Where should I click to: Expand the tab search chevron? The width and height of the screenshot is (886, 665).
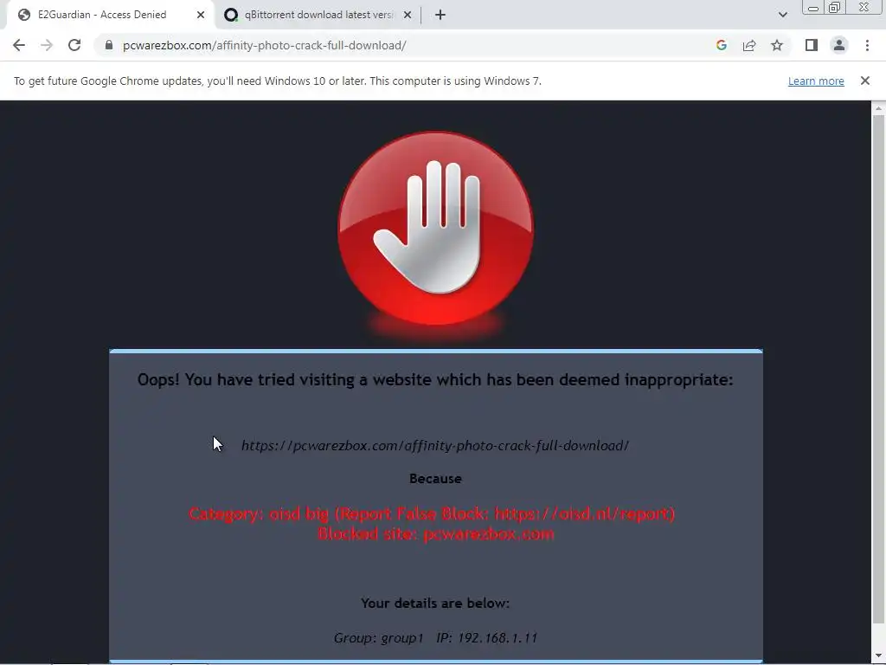click(x=782, y=15)
